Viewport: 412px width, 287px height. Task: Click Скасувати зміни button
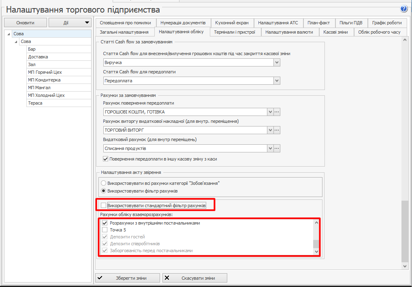(194, 278)
